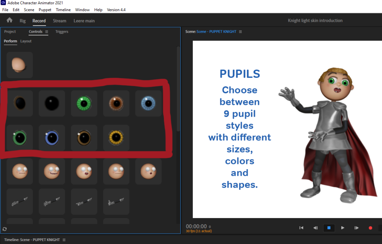The image size is (382, 244).
Task: Go to the start of the scene
Action: pyautogui.click(x=302, y=228)
